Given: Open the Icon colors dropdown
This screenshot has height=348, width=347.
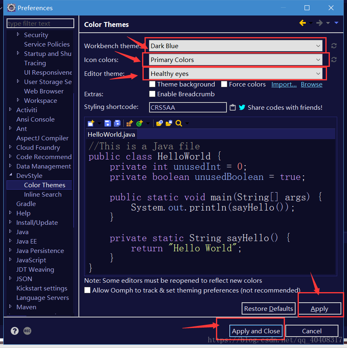Looking at the screenshot, I should pos(236,60).
